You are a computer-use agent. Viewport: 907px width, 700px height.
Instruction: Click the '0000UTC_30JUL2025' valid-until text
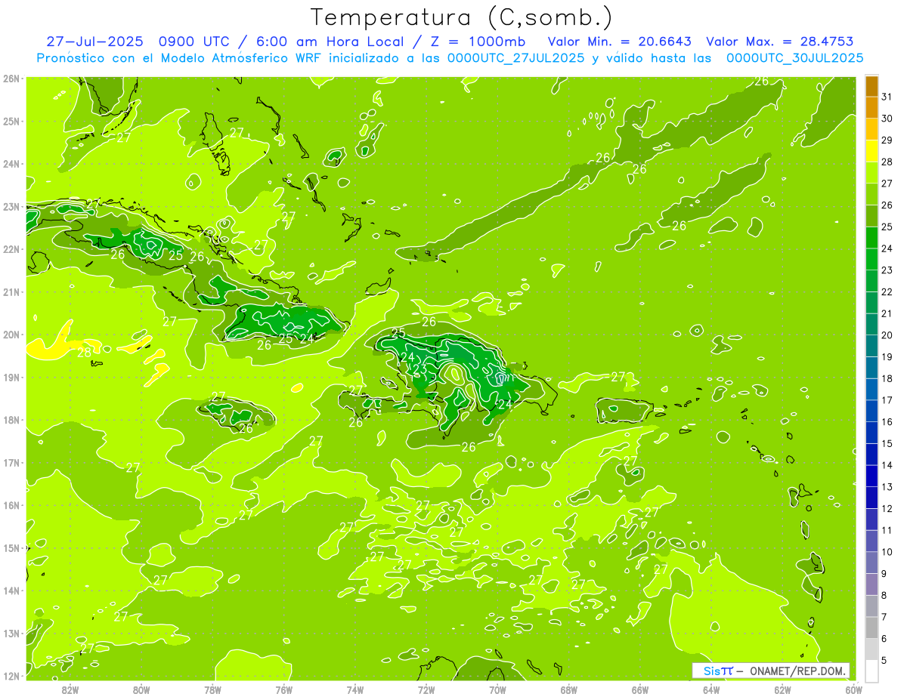click(x=794, y=57)
